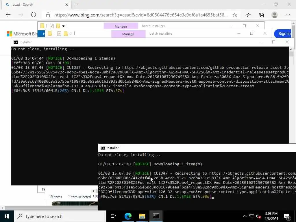The height and width of the screenshot is (222, 296).
Task: Click Properties checkmark icon in nearer Explorer window
Action: [x=59, y=34]
